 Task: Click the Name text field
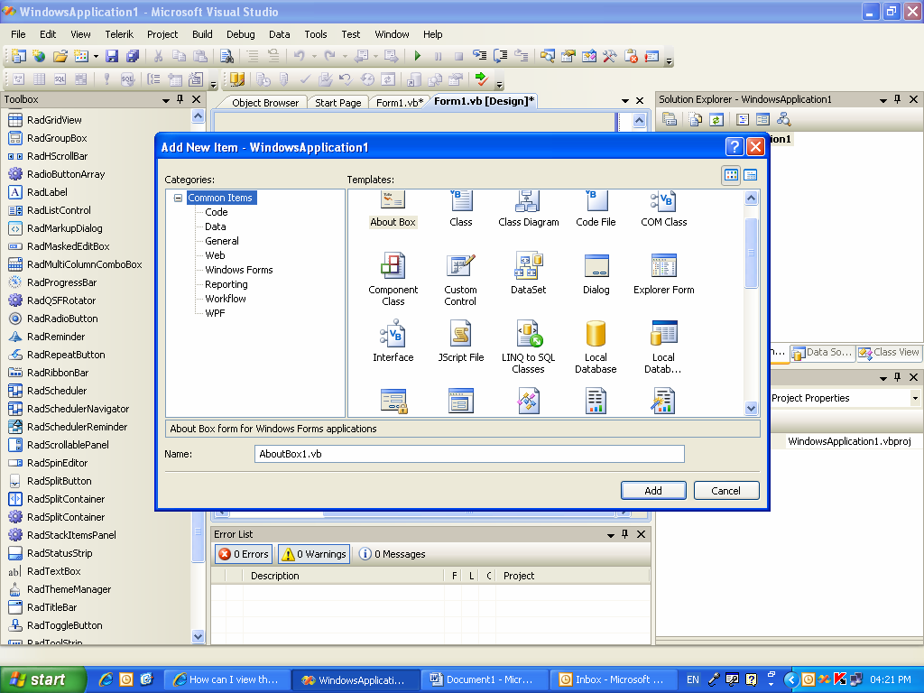[469, 454]
